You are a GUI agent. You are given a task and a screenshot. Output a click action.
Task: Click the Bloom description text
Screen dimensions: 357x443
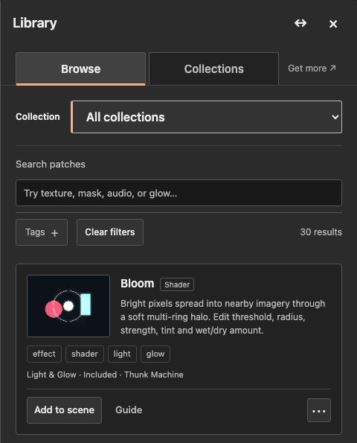223,316
